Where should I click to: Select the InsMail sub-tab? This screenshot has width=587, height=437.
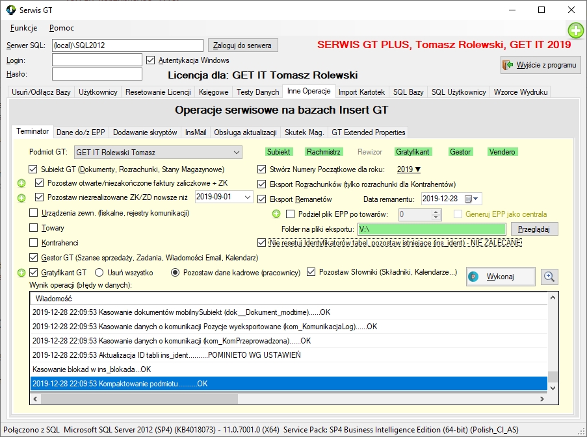[x=196, y=132]
